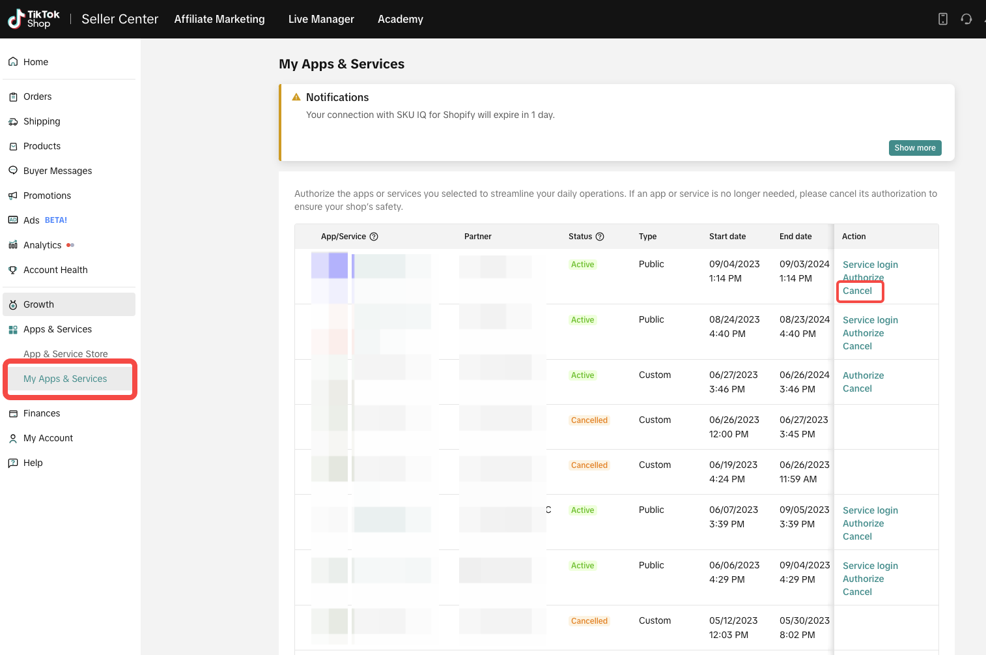Image resolution: width=986 pixels, height=655 pixels.
Task: Switch to the Live Manager tab
Action: coord(321,19)
